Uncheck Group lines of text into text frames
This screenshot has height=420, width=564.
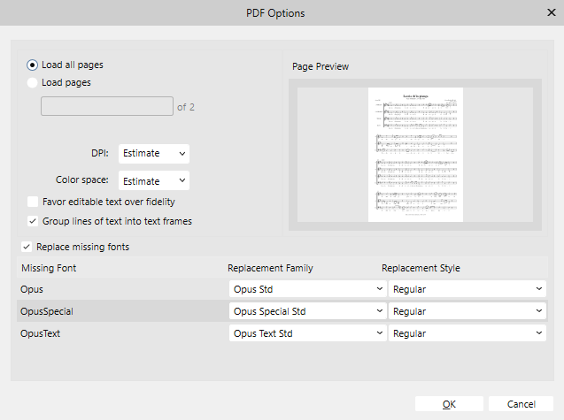tap(33, 221)
